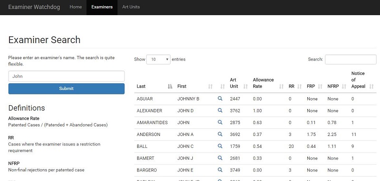Open details magnifier for ALEXANDER row
This screenshot has height=181, width=380.
220,110
